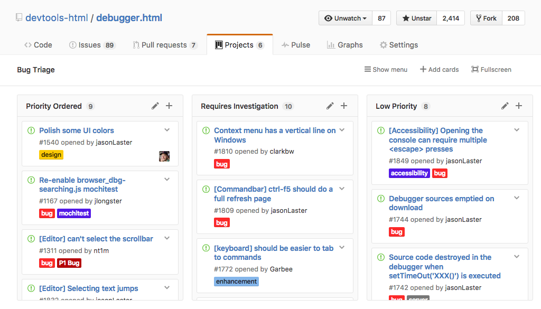Edit the Priority Ordered column with pencil icon

tap(155, 106)
